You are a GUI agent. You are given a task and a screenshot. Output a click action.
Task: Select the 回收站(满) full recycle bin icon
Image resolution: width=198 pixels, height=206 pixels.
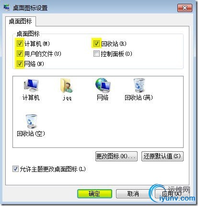[x=139, y=85]
